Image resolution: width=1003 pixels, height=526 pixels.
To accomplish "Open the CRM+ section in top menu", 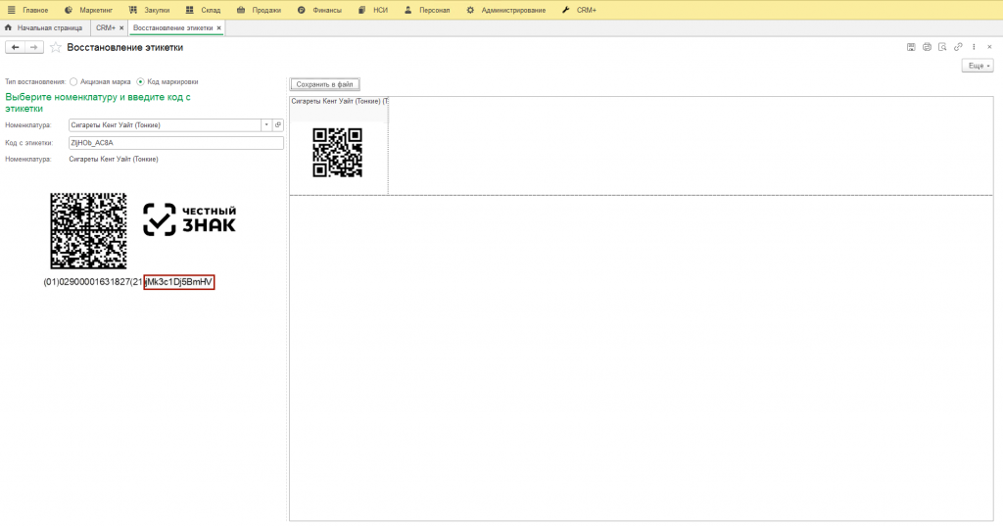I will click(579, 10).
